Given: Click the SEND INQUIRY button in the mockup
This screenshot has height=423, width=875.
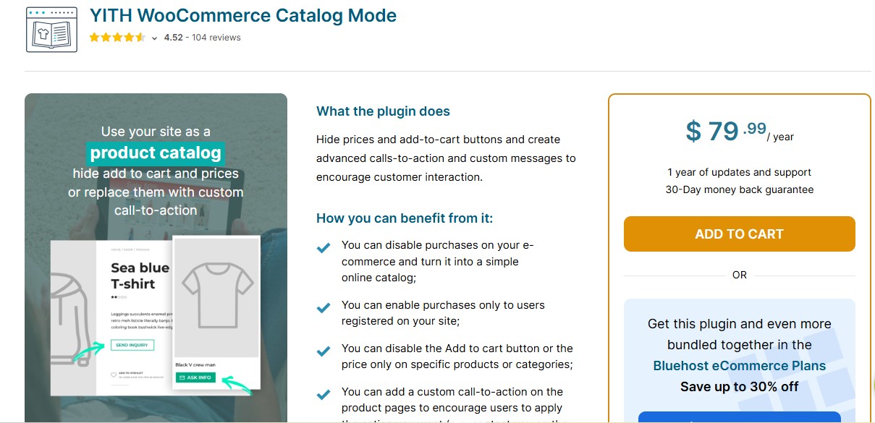Looking at the screenshot, I should click(132, 345).
